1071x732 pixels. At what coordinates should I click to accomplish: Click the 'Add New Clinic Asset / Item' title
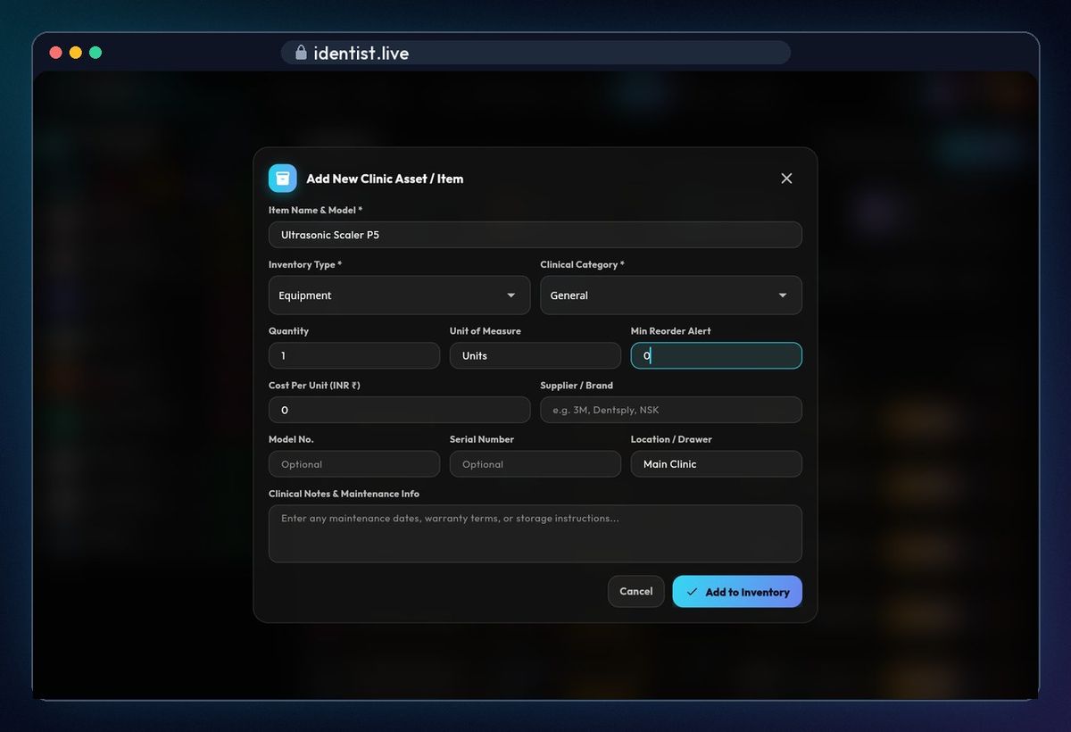pyautogui.click(x=385, y=179)
